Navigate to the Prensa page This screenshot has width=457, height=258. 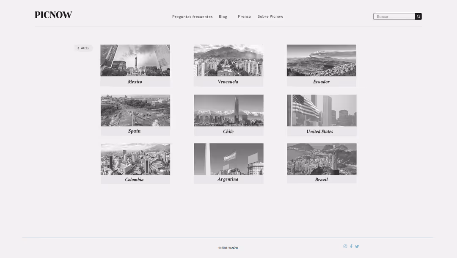[244, 17]
